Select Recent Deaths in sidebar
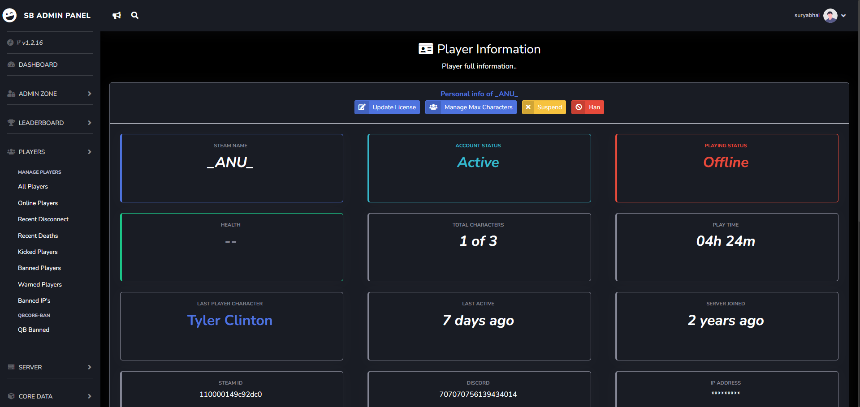This screenshot has width=860, height=407. pyautogui.click(x=38, y=236)
